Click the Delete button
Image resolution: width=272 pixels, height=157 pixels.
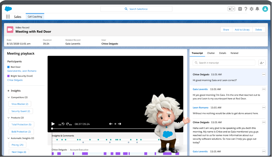tap(259, 30)
